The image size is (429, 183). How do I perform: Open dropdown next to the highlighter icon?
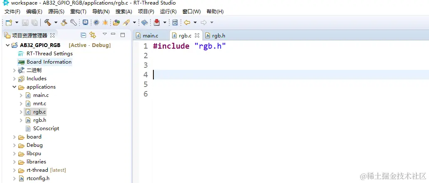tap(134, 22)
